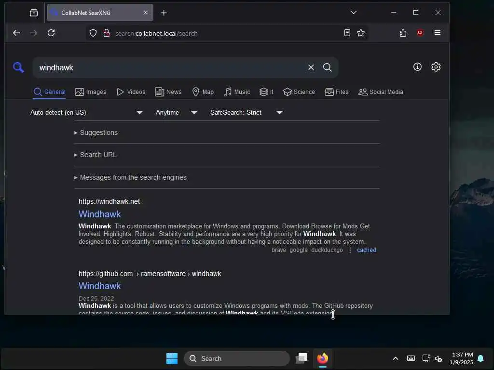Toggle reader view icon in address bar
This screenshot has height=370, width=494.
pos(347,33)
